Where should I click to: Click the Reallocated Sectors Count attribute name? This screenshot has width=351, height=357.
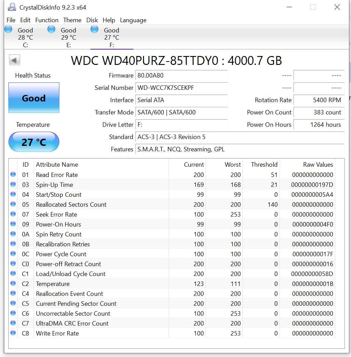click(71, 204)
